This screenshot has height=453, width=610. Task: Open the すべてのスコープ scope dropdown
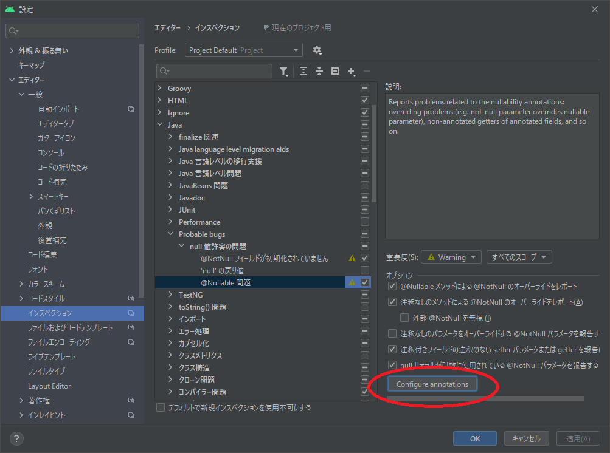(519, 256)
